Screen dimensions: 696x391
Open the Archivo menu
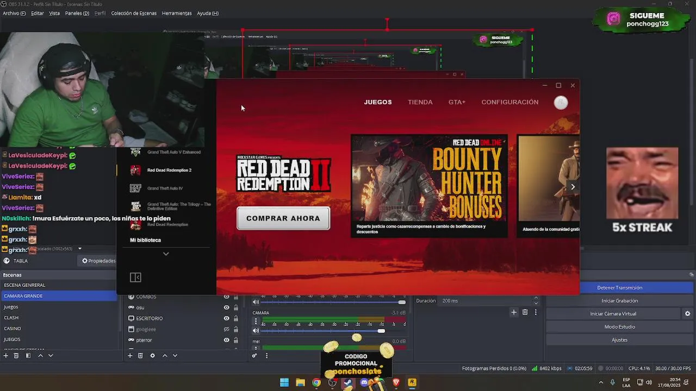coord(14,13)
